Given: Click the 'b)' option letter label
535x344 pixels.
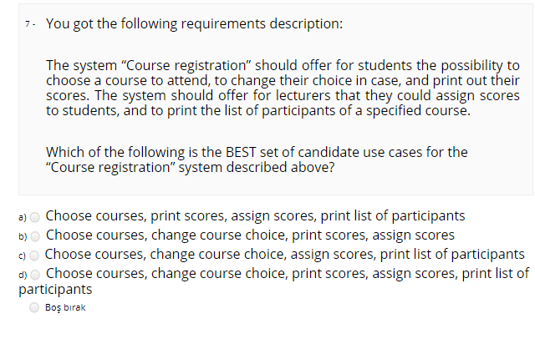Looking at the screenshot, I should (x=23, y=236).
